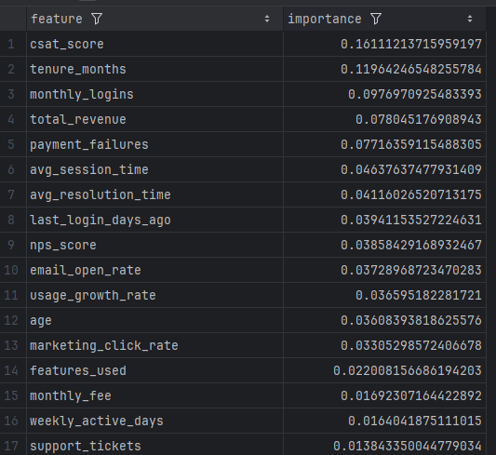
Task: Select row number 15
Action: point(11,395)
